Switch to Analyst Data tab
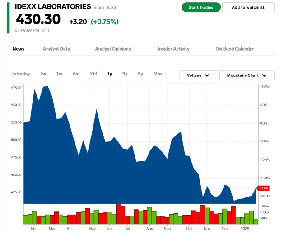 pos(56,49)
